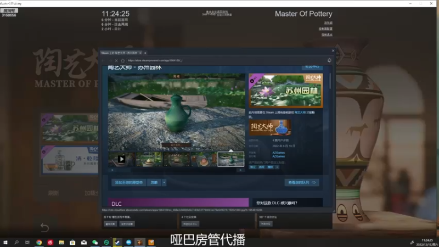The height and width of the screenshot is (247, 439).
Task: Open the base game name link in notice
Action: (300, 113)
